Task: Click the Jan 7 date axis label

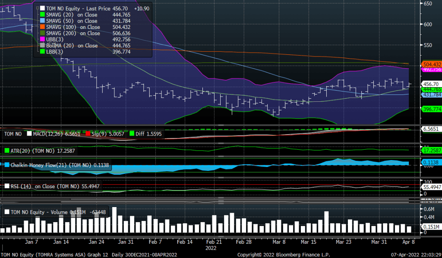Action: pos(31,242)
